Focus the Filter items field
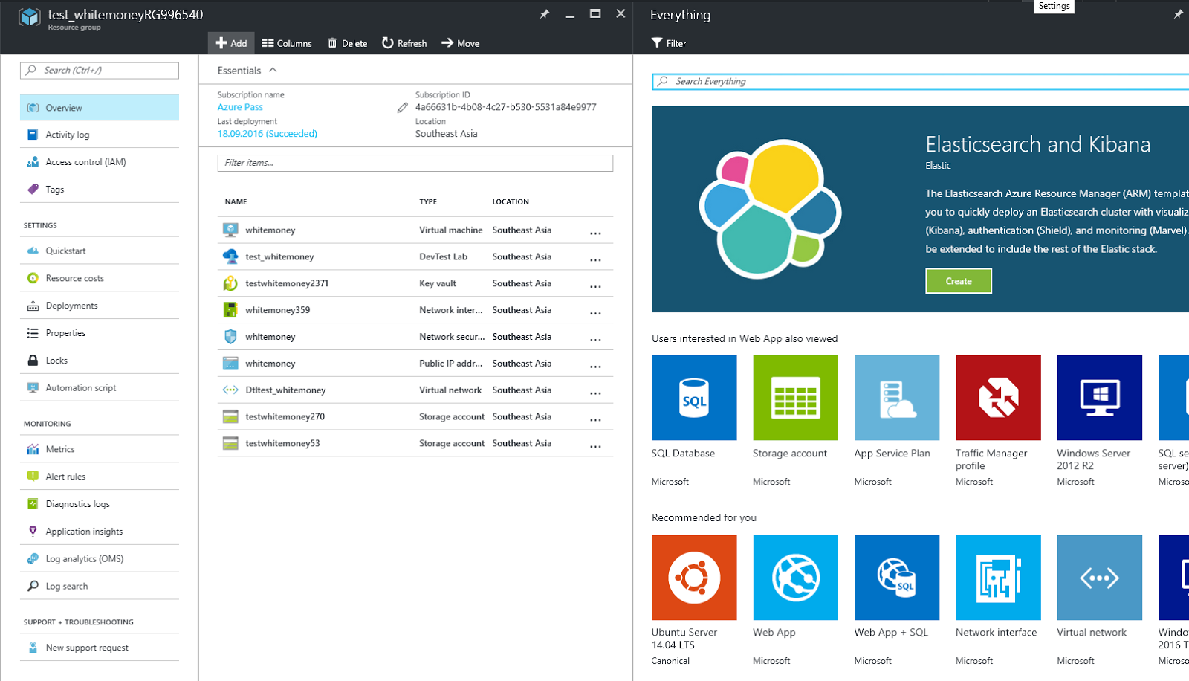1189x681 pixels. (415, 163)
